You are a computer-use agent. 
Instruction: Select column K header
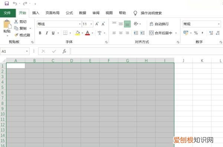click(202, 61)
